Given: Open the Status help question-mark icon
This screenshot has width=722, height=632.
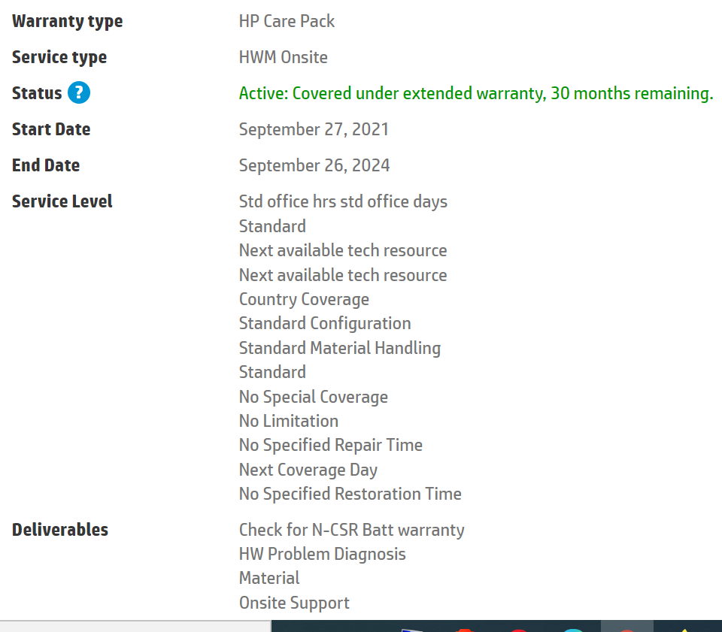Looking at the screenshot, I should pyautogui.click(x=79, y=93).
